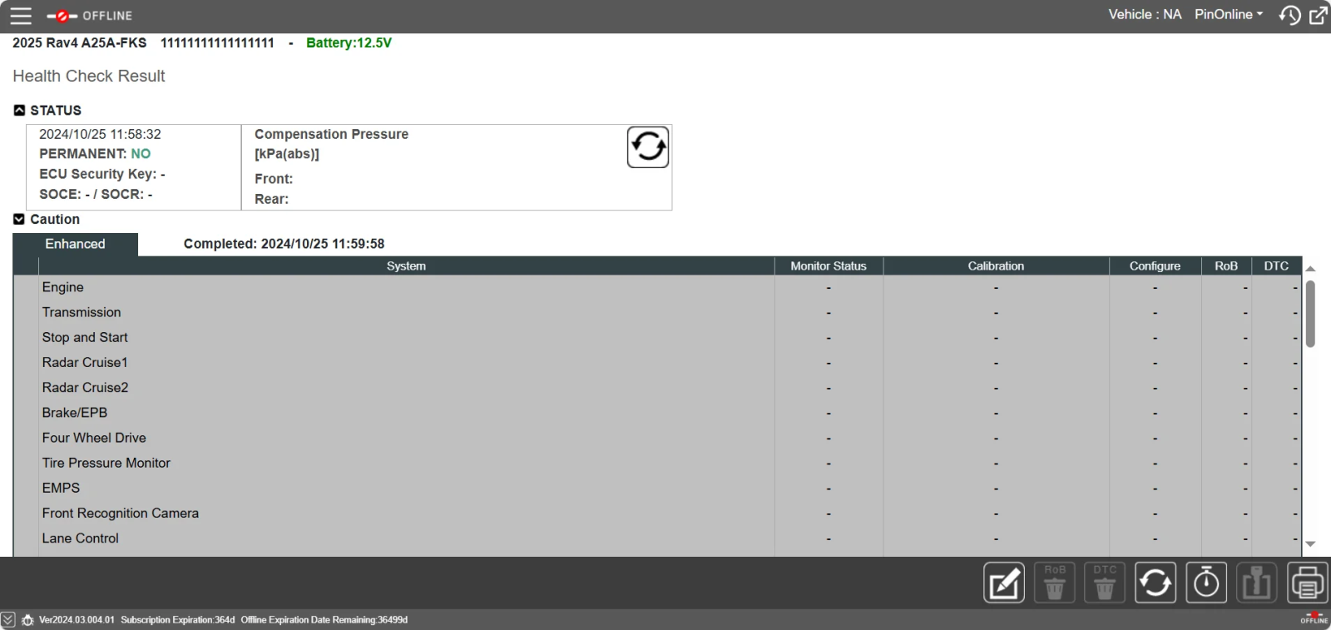Open the Tire Pressure Monitor row

[106, 463]
